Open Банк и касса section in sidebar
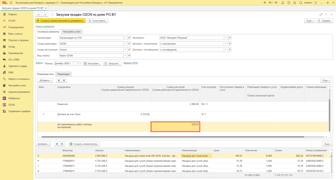The height and width of the screenshot is (180, 336). click(x=15, y=34)
